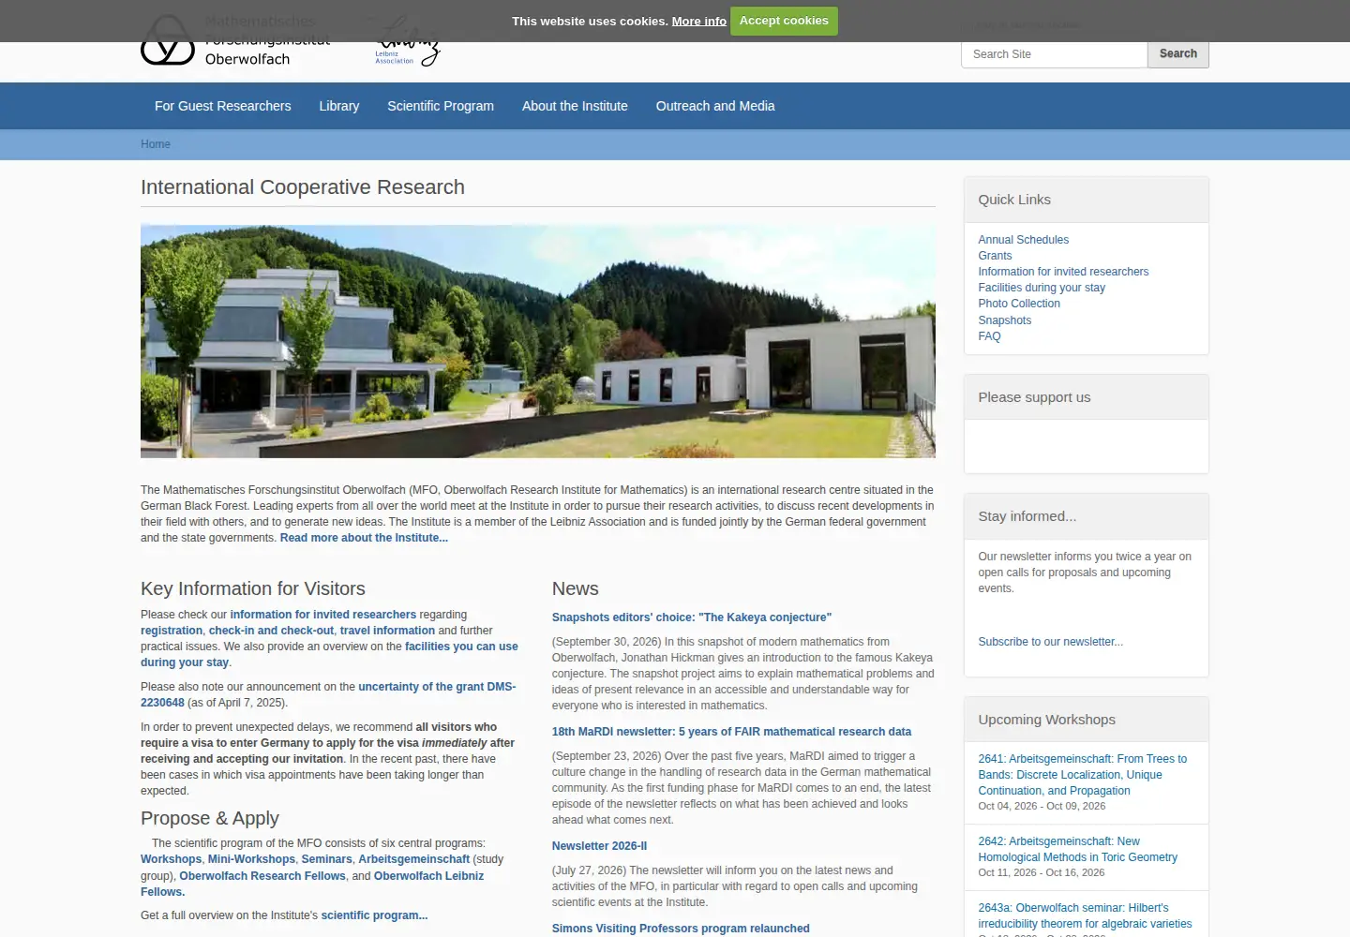Open the Leibniz Association logo link
Viewport: 1350px width, 937px height.
(408, 42)
